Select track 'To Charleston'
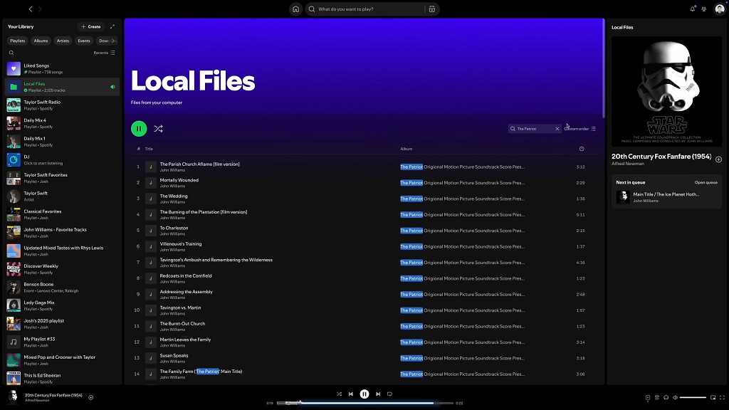This screenshot has width=729, height=410. tap(364, 231)
